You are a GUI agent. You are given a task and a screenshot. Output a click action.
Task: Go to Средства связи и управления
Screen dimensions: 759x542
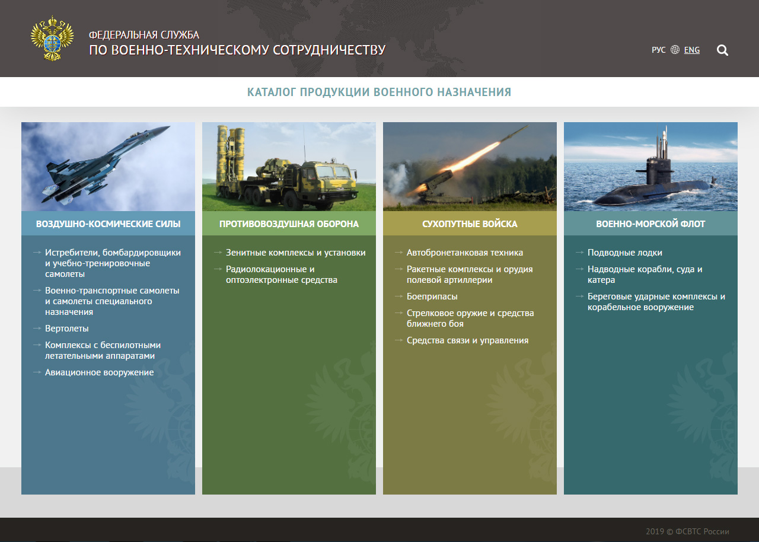[x=467, y=340]
